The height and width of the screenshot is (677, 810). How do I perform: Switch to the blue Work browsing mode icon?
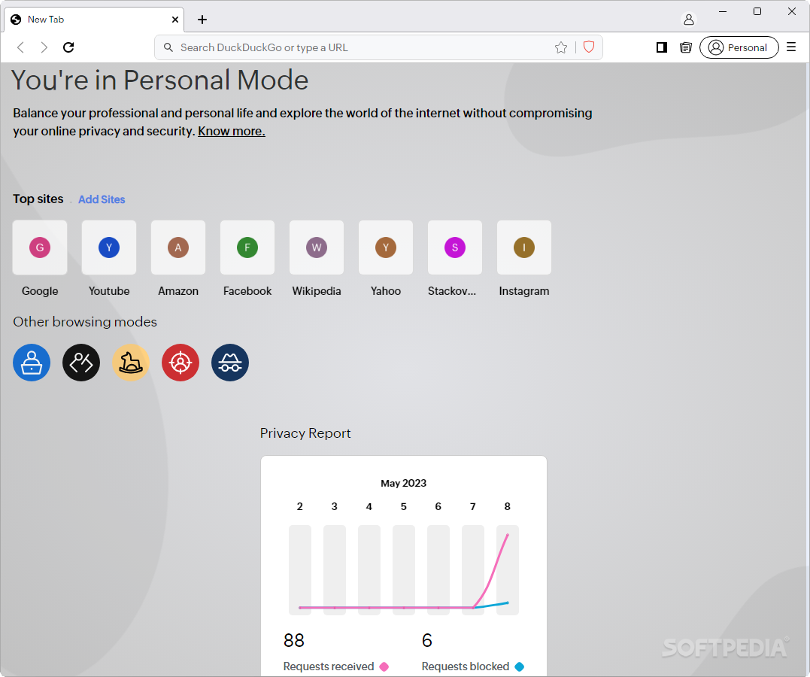(32, 363)
